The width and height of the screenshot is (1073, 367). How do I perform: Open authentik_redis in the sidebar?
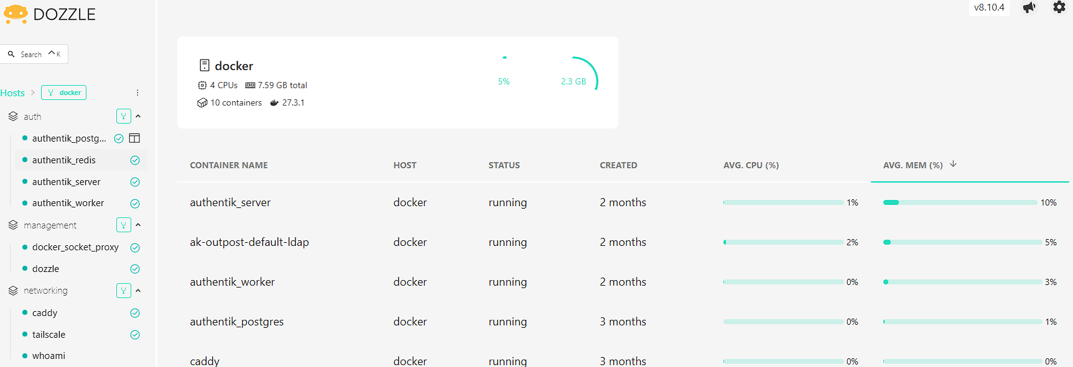pos(63,160)
